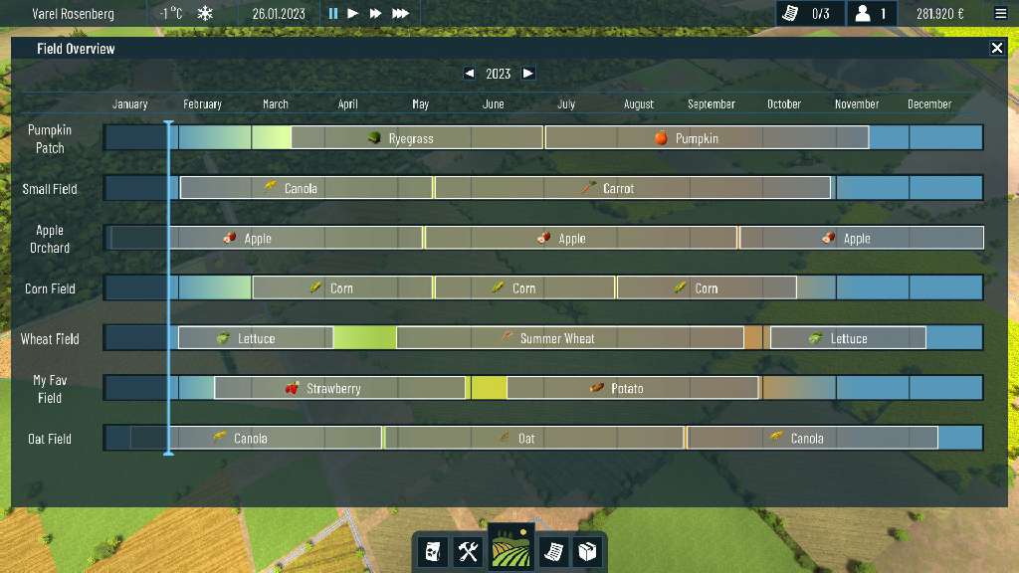
Task: Open the hamburger main menu
Action: point(1000,14)
